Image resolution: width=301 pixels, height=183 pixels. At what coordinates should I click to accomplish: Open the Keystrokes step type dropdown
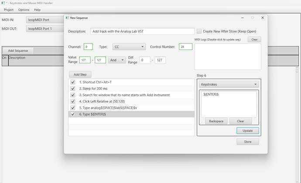(x=229, y=84)
